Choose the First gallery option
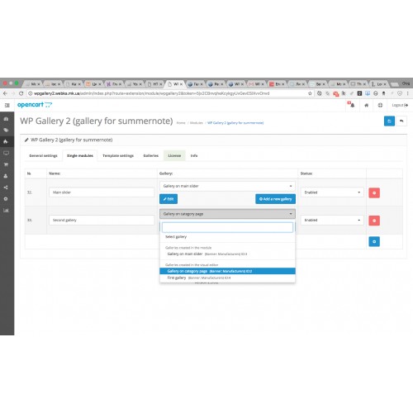The image size is (413, 413). pyautogui.click(x=227, y=278)
